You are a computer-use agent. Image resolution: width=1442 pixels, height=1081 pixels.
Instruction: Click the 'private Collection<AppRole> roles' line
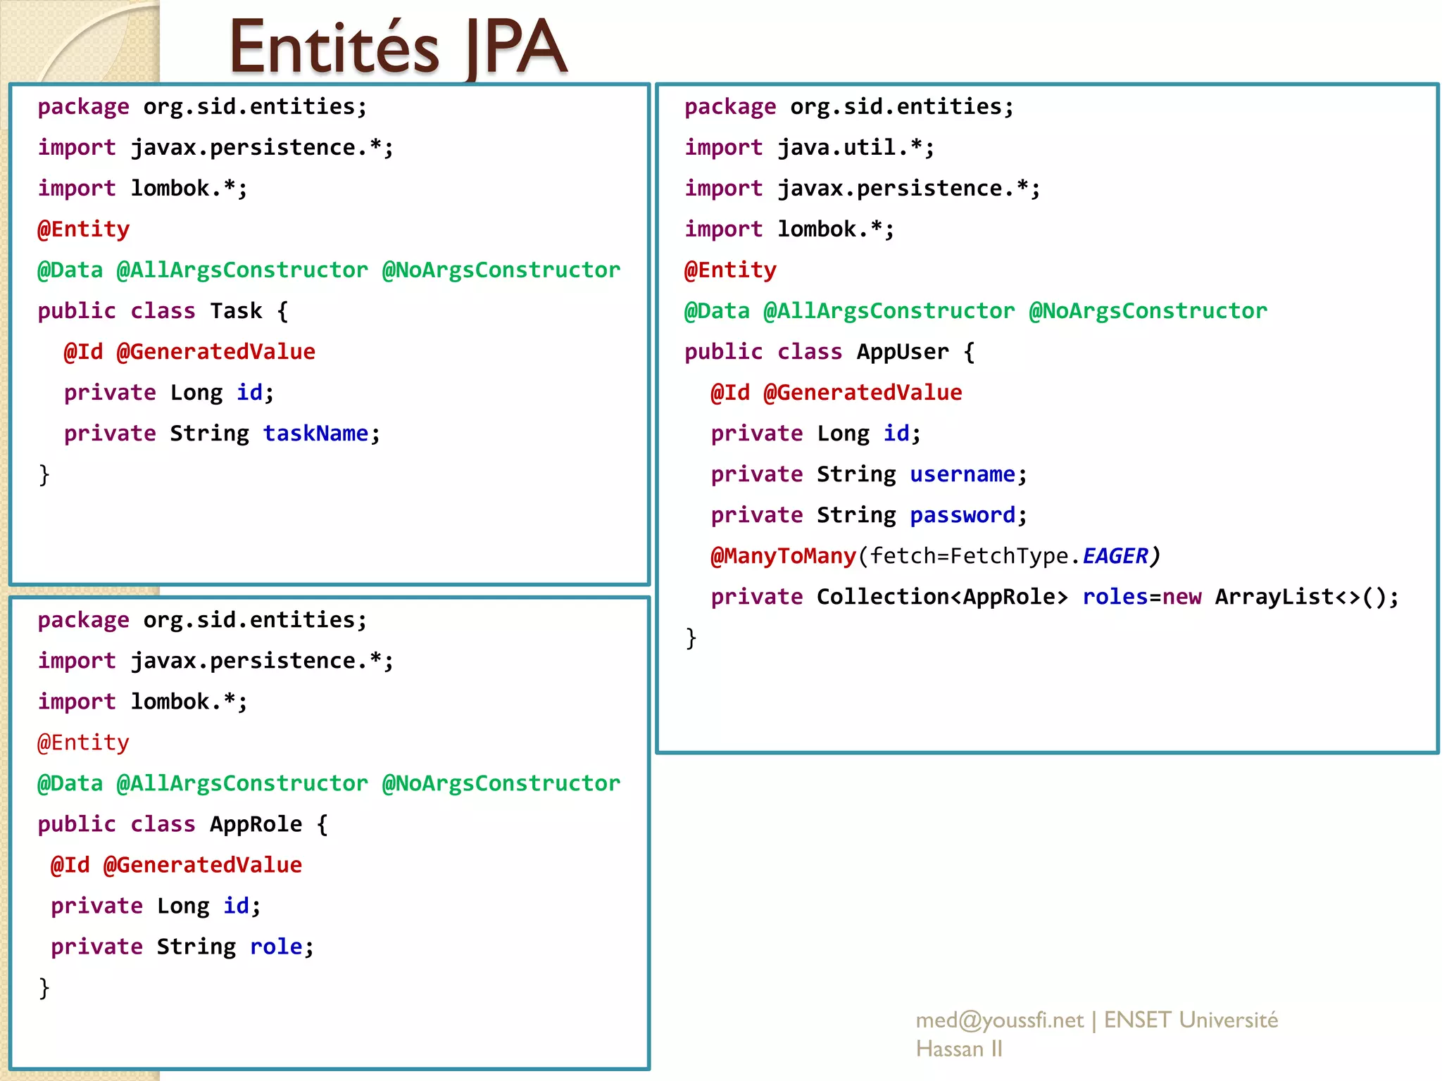coord(1055,597)
